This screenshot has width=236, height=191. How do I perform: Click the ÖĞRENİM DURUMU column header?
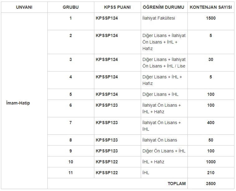pyautogui.click(x=163, y=7)
